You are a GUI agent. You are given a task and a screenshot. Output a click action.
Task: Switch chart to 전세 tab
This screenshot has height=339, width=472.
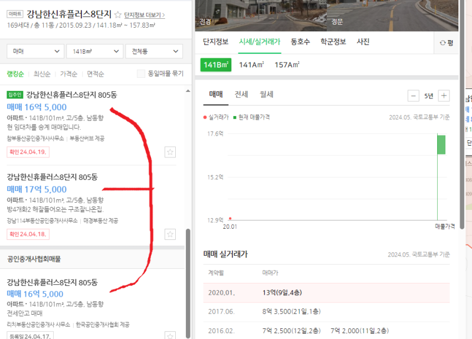241,94
